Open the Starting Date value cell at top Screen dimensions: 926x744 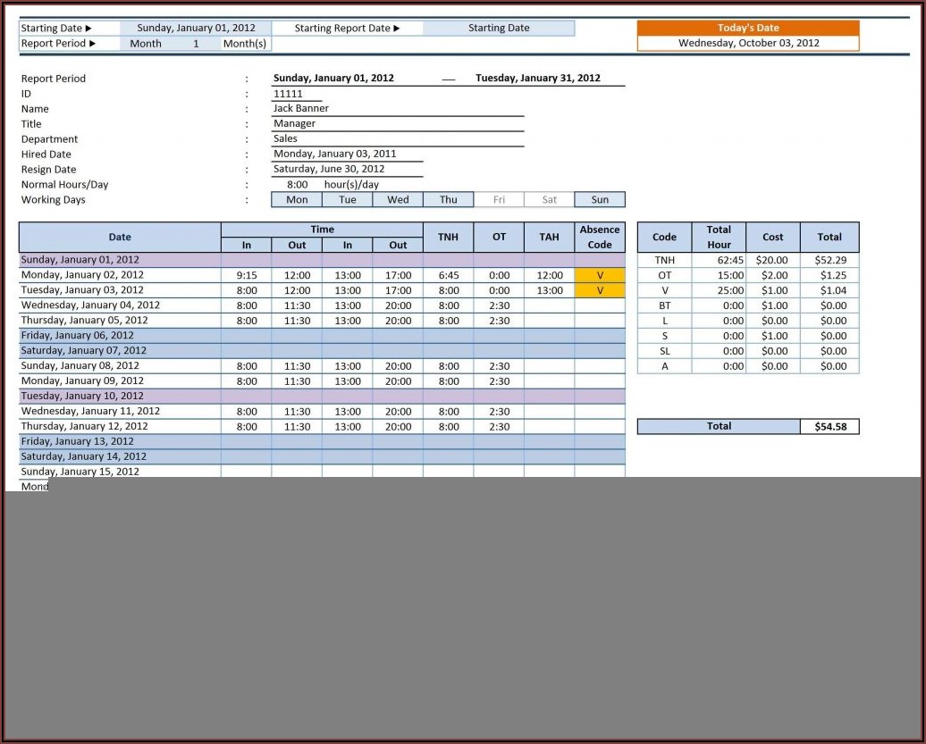(196, 28)
